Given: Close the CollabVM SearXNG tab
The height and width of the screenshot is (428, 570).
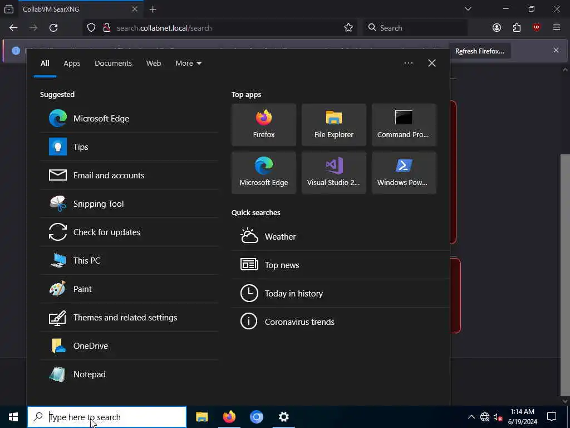Looking at the screenshot, I should [135, 9].
